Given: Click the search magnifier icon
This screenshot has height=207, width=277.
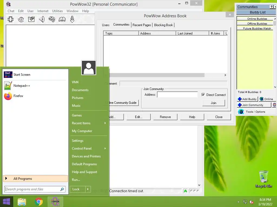Looking at the screenshot, I should (62, 189).
